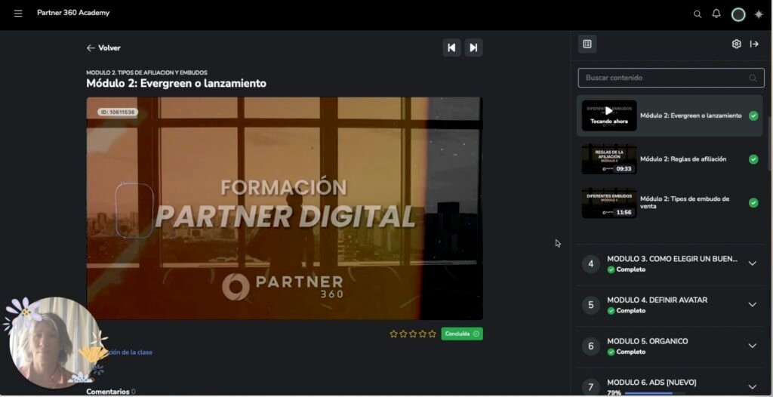Click the MODULO 3 Completo status
Image resolution: width=773 pixels, height=397 pixels.
[626, 269]
